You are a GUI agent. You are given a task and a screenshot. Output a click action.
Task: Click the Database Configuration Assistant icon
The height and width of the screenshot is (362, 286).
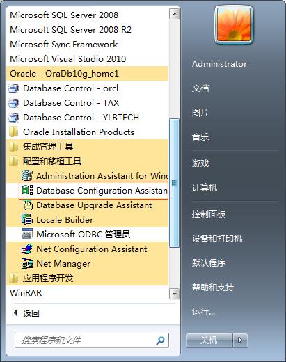(27, 190)
